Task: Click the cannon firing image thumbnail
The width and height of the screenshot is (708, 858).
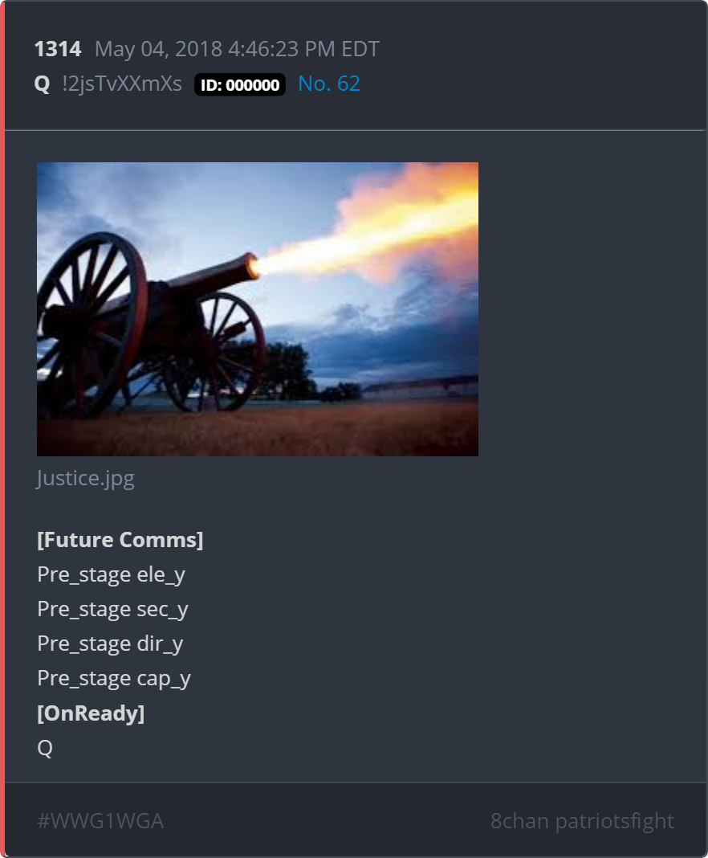Action: coord(258,308)
